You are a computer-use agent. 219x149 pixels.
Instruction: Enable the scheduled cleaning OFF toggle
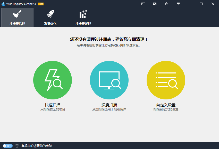pyautogui.click(x=8, y=146)
